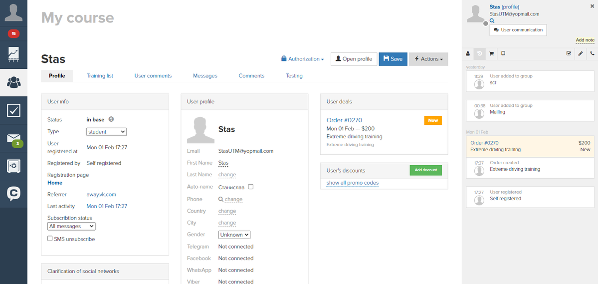
Task: Switch to the Testing tab
Action: tap(294, 76)
